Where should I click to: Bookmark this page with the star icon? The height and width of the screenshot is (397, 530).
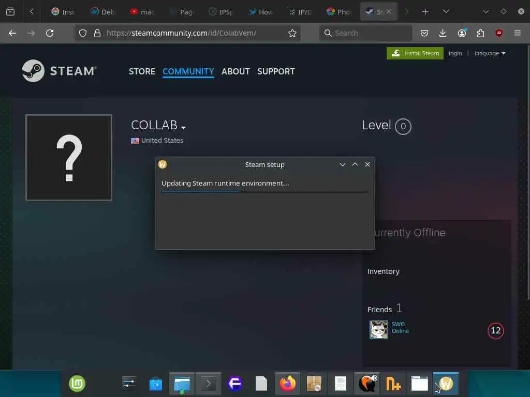tap(292, 33)
